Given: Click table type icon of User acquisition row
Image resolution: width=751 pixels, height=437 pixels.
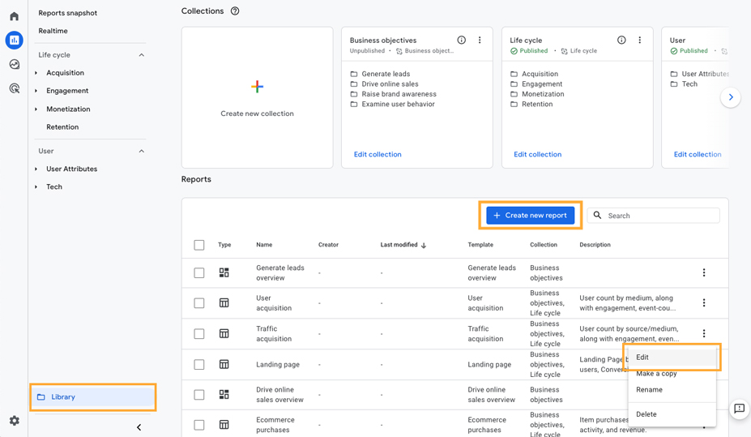Looking at the screenshot, I should click(x=224, y=303).
